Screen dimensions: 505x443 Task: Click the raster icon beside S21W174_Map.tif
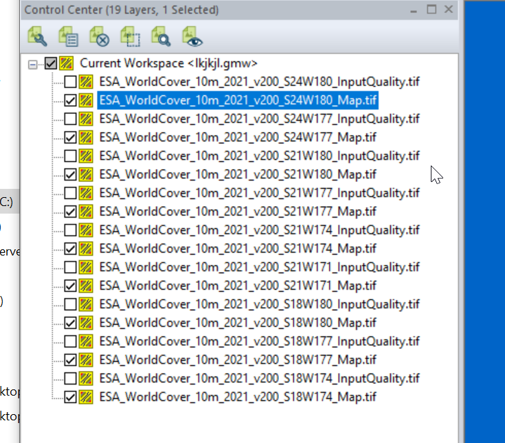(86, 248)
